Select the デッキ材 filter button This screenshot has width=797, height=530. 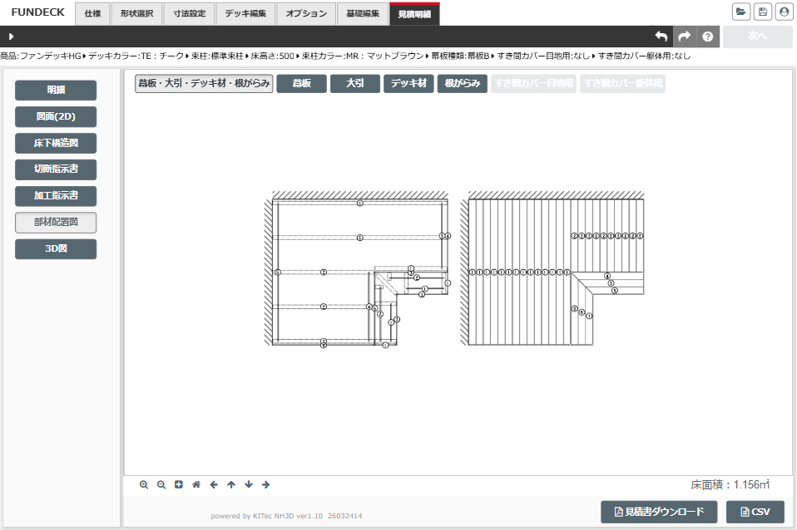coord(408,83)
